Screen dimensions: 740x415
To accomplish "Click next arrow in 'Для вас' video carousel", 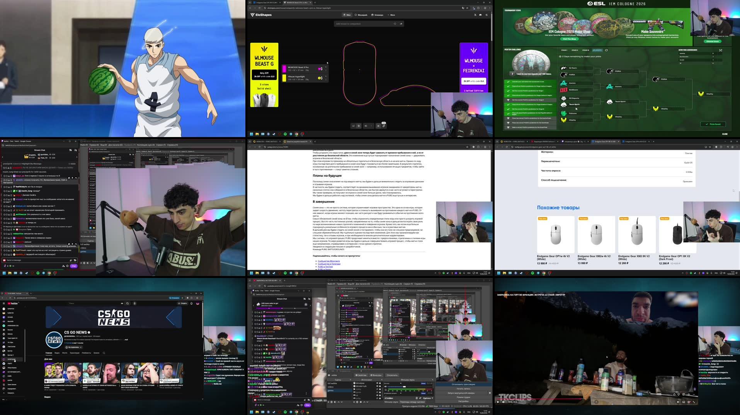I will (x=182, y=372).
